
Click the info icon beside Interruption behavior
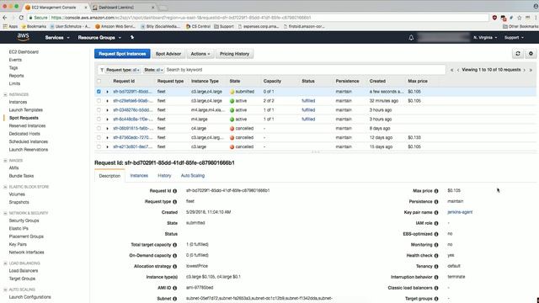coord(436,277)
